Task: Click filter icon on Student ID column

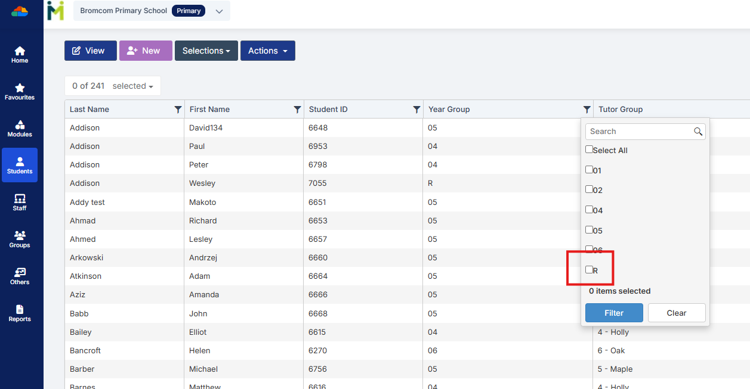Action: coord(416,110)
